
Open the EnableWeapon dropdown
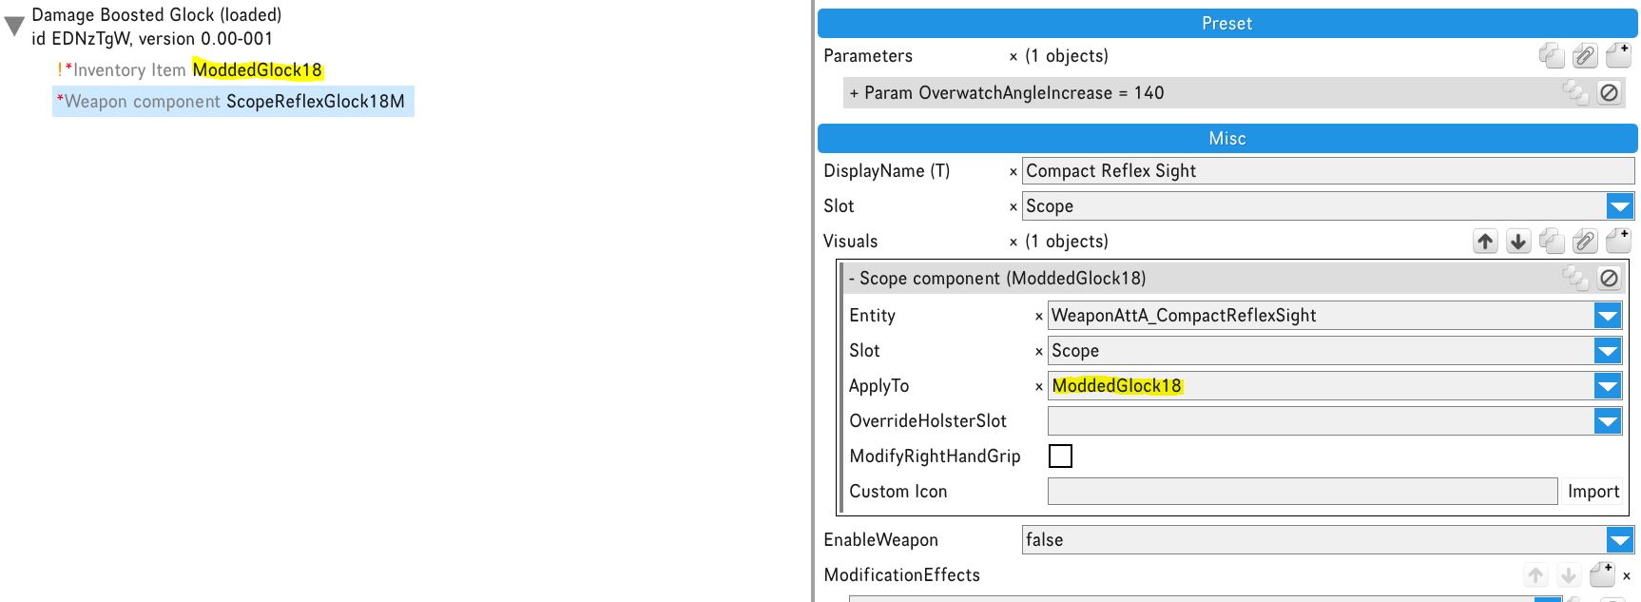pyautogui.click(x=1620, y=540)
